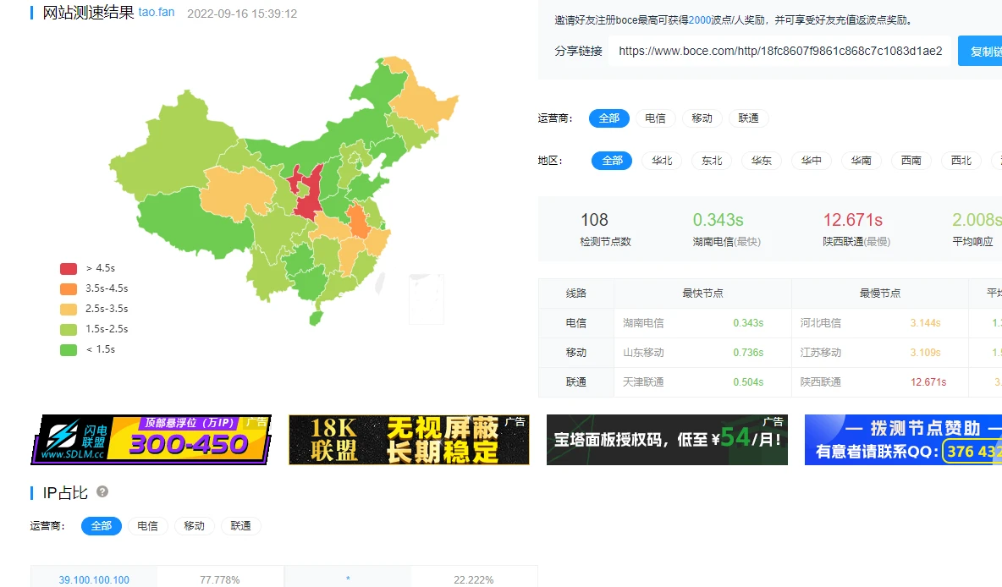Viewport: 1002px width, 587px height.
Task: Select 电信 in IP占比 carrier filter
Action: (147, 526)
